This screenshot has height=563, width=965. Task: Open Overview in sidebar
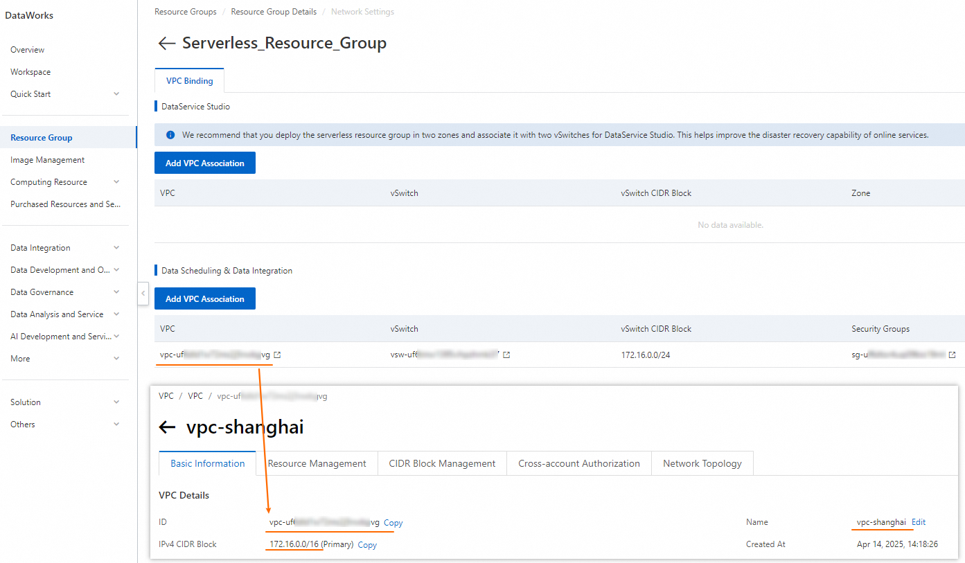click(x=28, y=50)
